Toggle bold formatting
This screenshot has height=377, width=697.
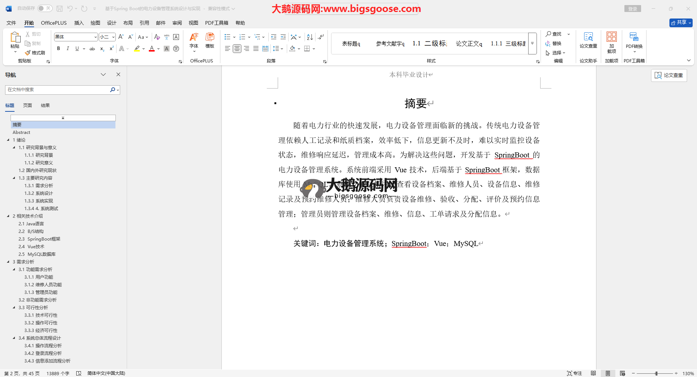58,49
